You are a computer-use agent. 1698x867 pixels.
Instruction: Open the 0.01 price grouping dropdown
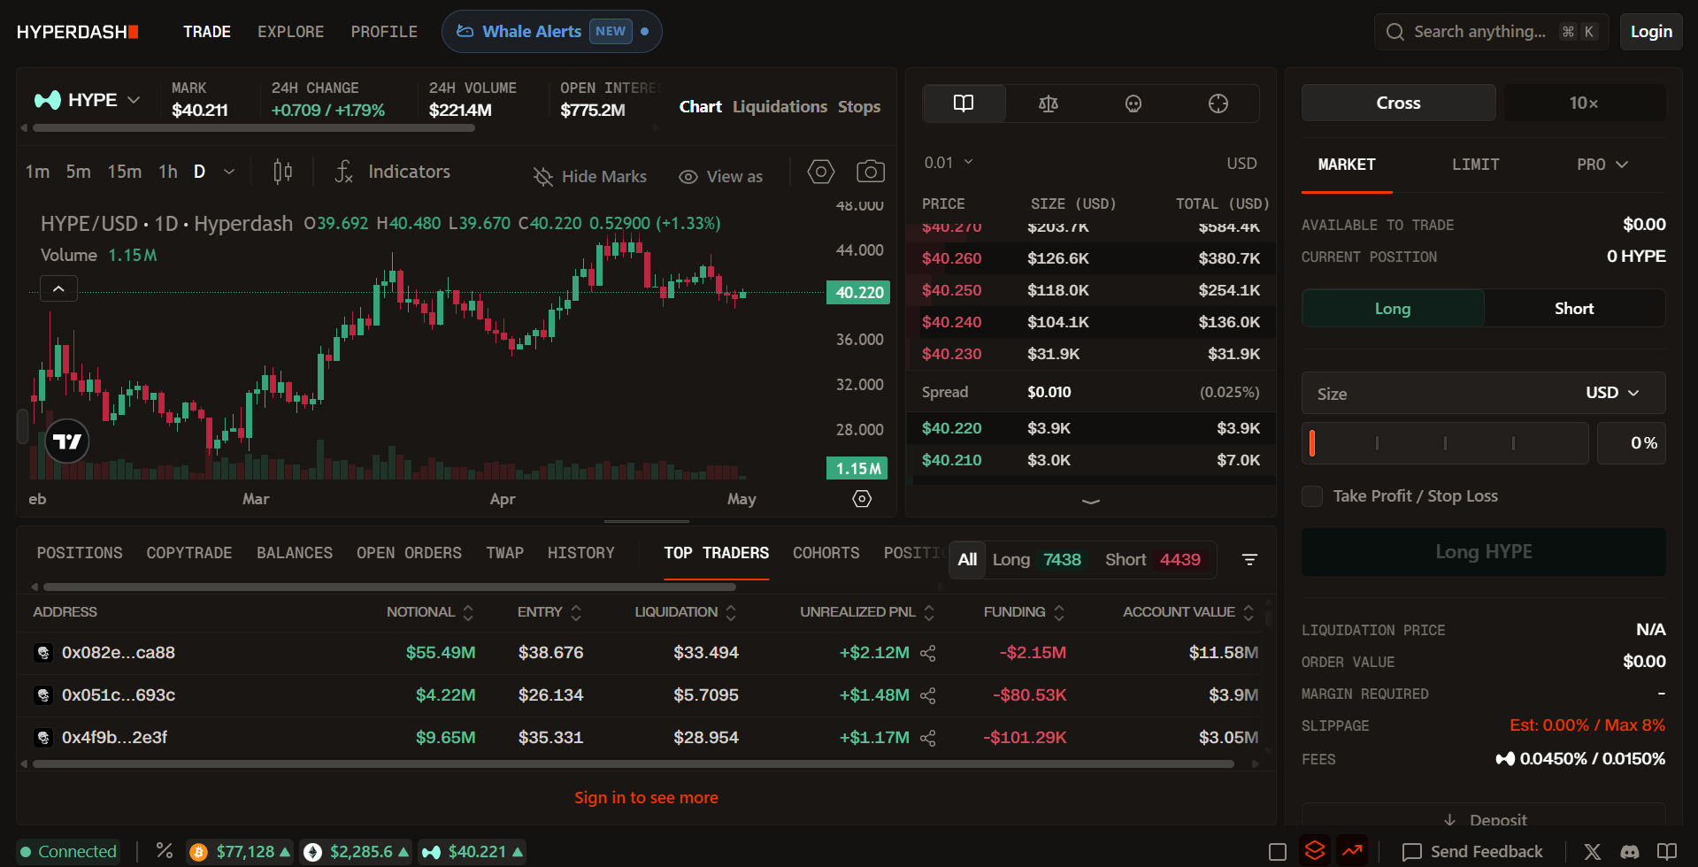[x=949, y=163]
